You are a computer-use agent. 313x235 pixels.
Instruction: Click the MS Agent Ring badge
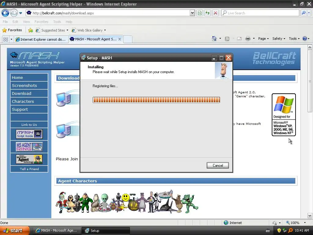(x=29, y=147)
